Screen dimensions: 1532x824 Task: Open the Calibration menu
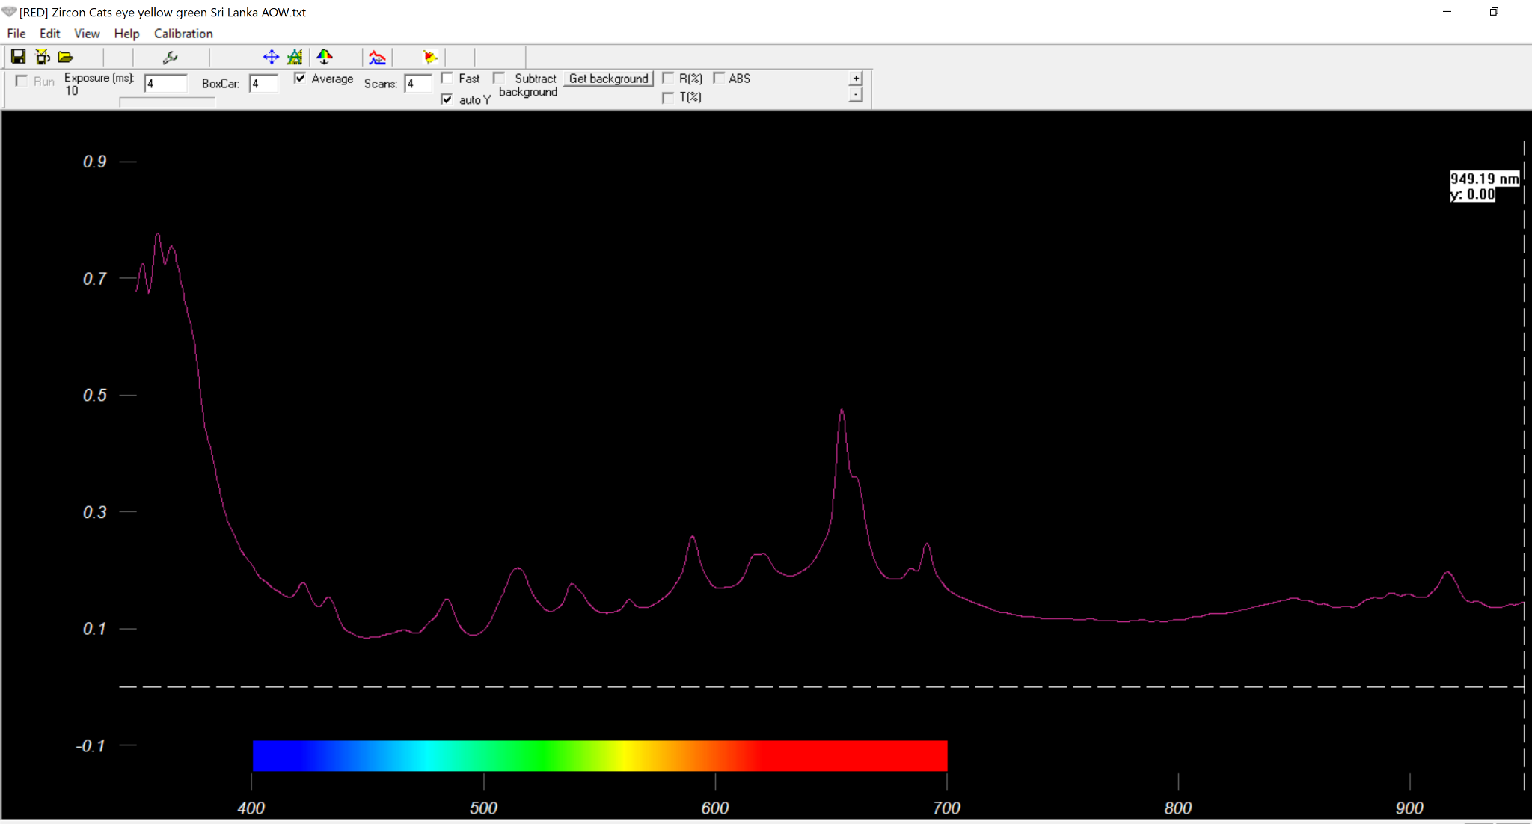coord(183,34)
